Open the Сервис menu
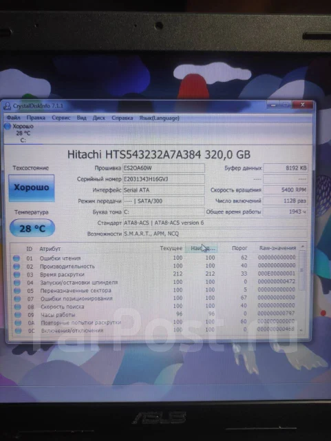Image resolution: width=331 pixels, height=441 pixels. [x=61, y=118]
